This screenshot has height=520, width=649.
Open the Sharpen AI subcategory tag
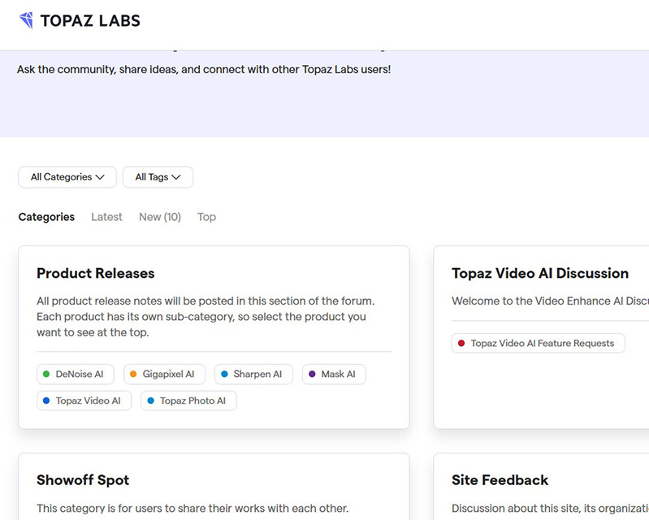253,375
